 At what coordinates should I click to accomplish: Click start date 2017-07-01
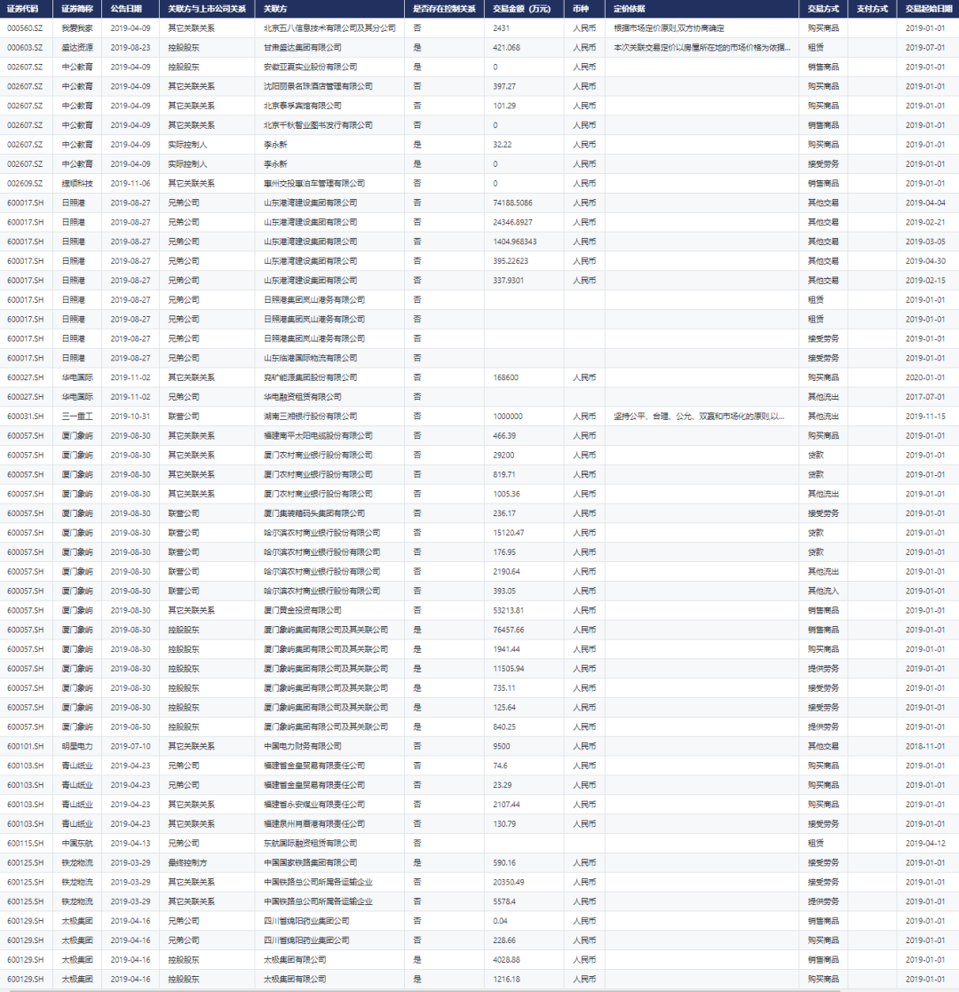(925, 397)
